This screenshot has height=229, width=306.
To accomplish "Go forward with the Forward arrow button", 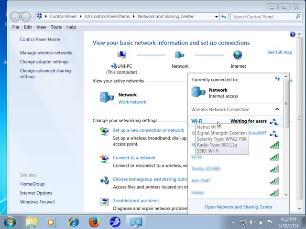I will pyautogui.click(x=25, y=17).
